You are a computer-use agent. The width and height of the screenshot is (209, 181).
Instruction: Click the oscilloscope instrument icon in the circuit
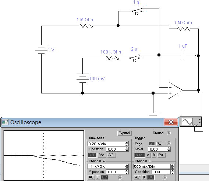(x=191, y=122)
